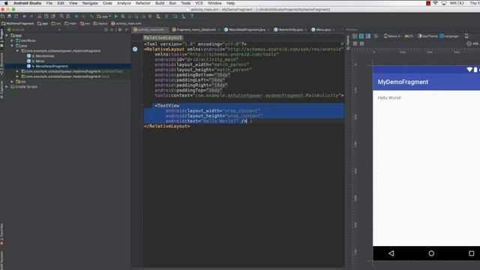Viewport: 480px width, 270px height.
Task: Click the Undo arrow icon
Action: (25, 16)
